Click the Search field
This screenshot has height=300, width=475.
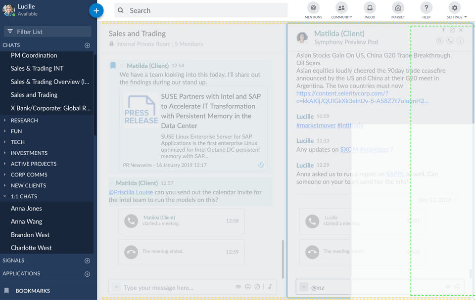(x=201, y=10)
